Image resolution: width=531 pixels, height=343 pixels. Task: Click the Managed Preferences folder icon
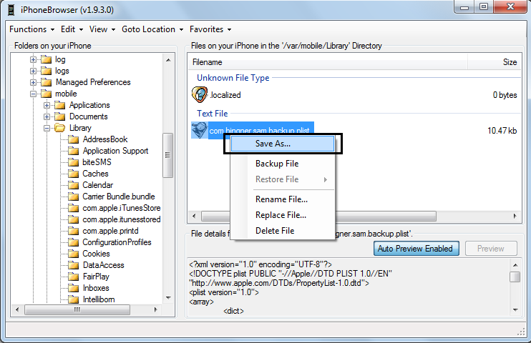pyautogui.click(x=46, y=83)
